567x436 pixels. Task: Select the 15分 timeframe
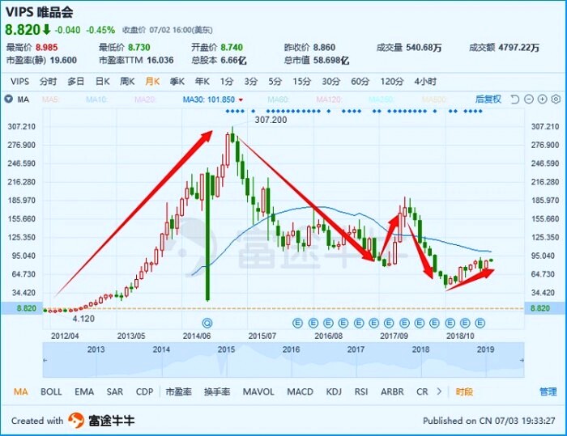[x=301, y=81]
